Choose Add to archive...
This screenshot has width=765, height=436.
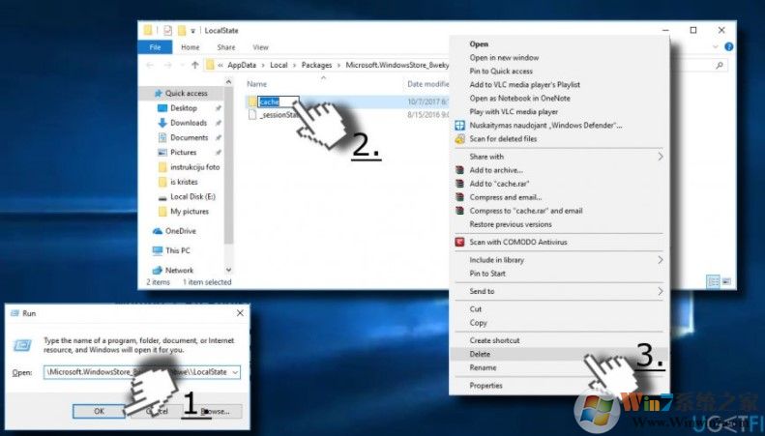tap(496, 170)
